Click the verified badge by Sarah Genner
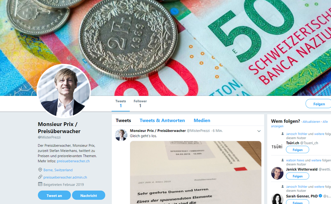The image size is (331, 204). click(x=320, y=196)
